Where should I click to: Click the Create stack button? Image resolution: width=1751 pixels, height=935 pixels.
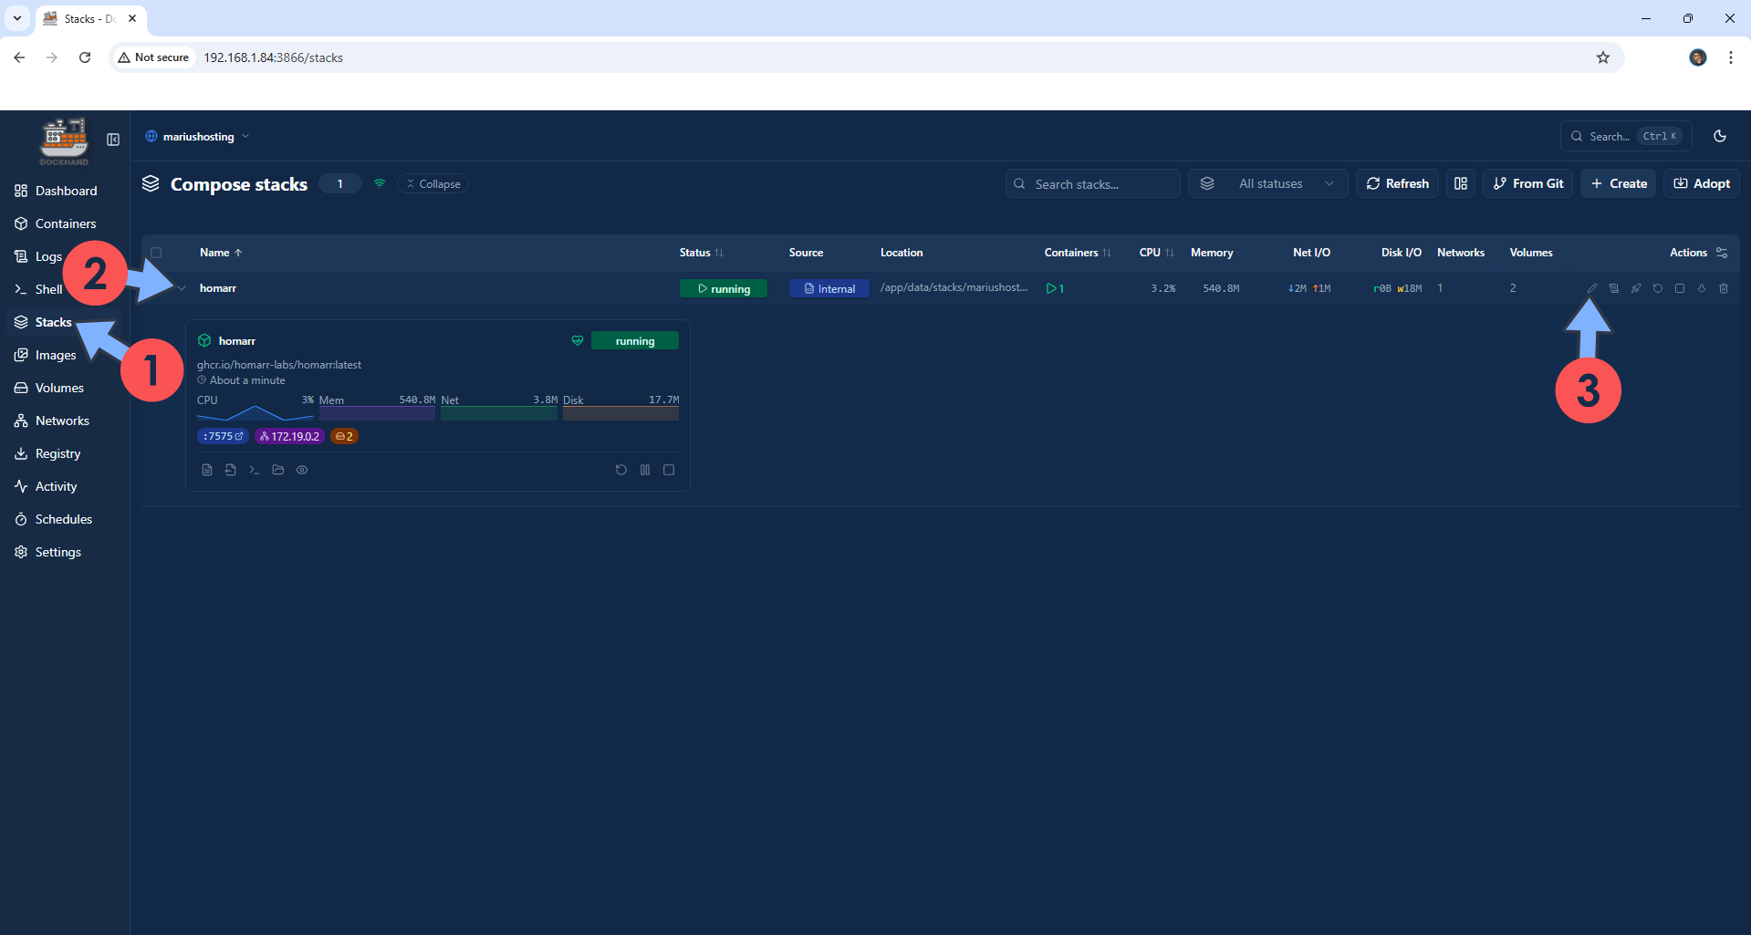pyautogui.click(x=1618, y=183)
